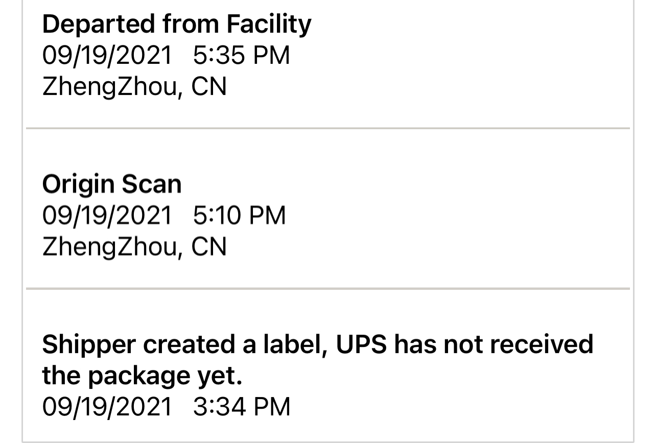The width and height of the screenshot is (656, 443).
Task: Tap the Shipper created a label status line
Action: tap(318, 344)
